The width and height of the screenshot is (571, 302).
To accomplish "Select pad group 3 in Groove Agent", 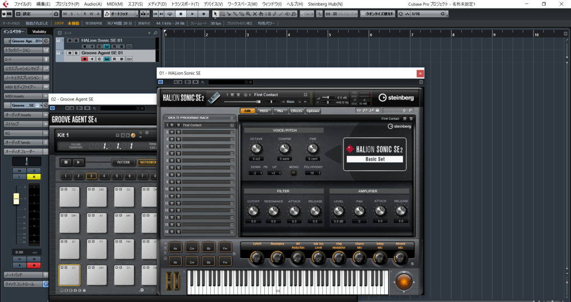I will pyautogui.click(x=91, y=176).
